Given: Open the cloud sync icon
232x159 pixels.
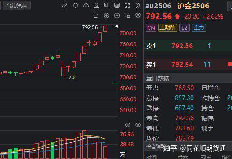Looking at the screenshot, I should tap(86, 6).
